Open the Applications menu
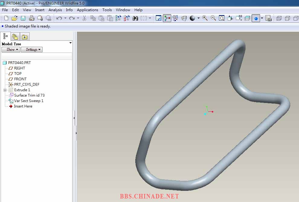Viewport: 299px width, 202px height. click(x=87, y=10)
